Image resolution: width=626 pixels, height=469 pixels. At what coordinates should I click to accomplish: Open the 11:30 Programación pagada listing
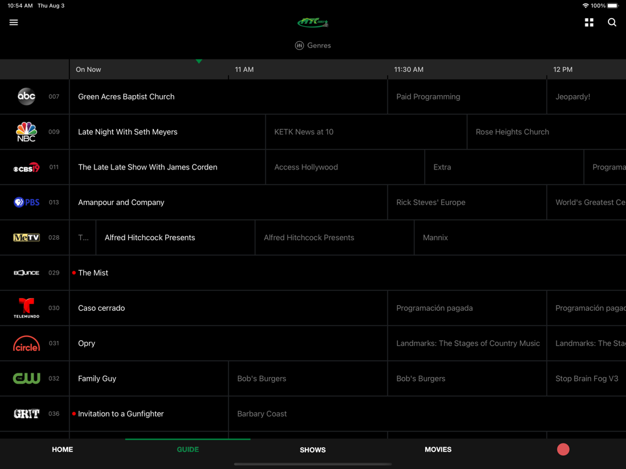tap(467, 308)
